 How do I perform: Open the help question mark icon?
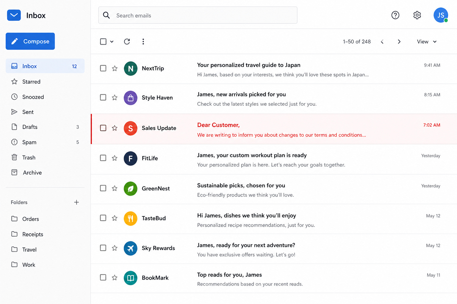pos(395,15)
